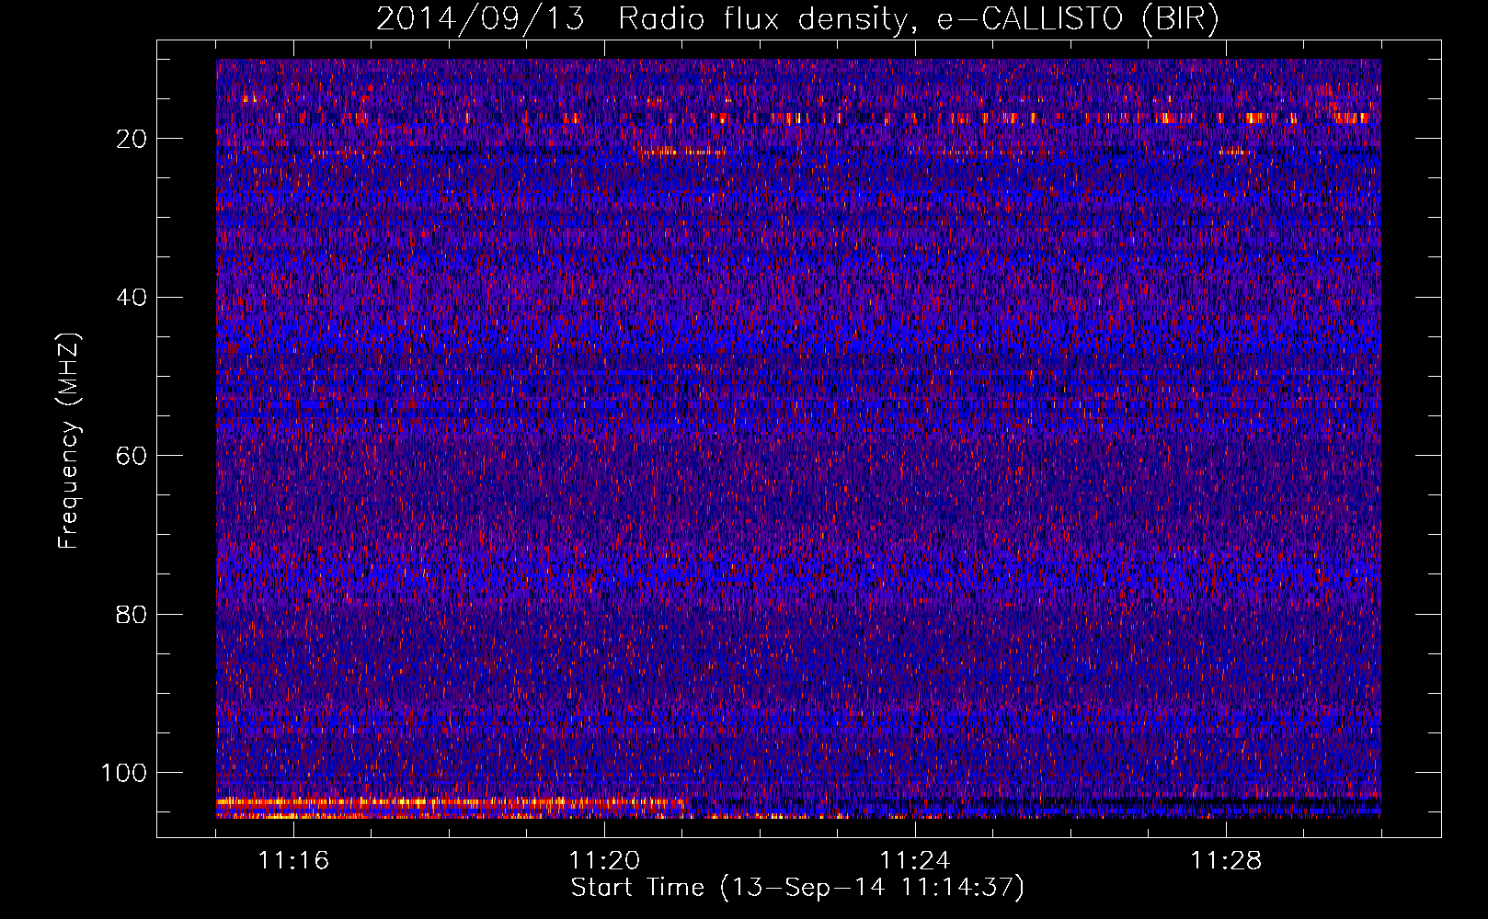Screen dimensions: 1488x919
Task: Click the y-axis tick label 100
Action: point(124,773)
